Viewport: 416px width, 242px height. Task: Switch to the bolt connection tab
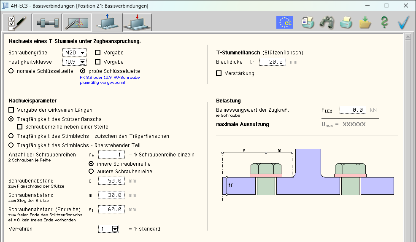pos(46,23)
